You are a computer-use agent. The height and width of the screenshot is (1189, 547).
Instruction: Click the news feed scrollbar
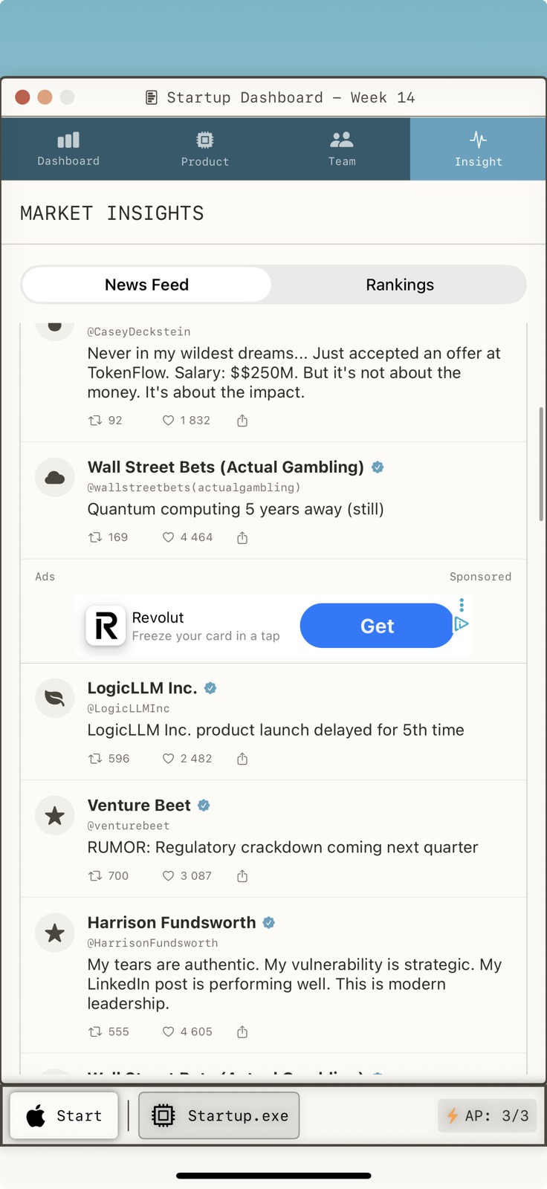click(x=541, y=464)
